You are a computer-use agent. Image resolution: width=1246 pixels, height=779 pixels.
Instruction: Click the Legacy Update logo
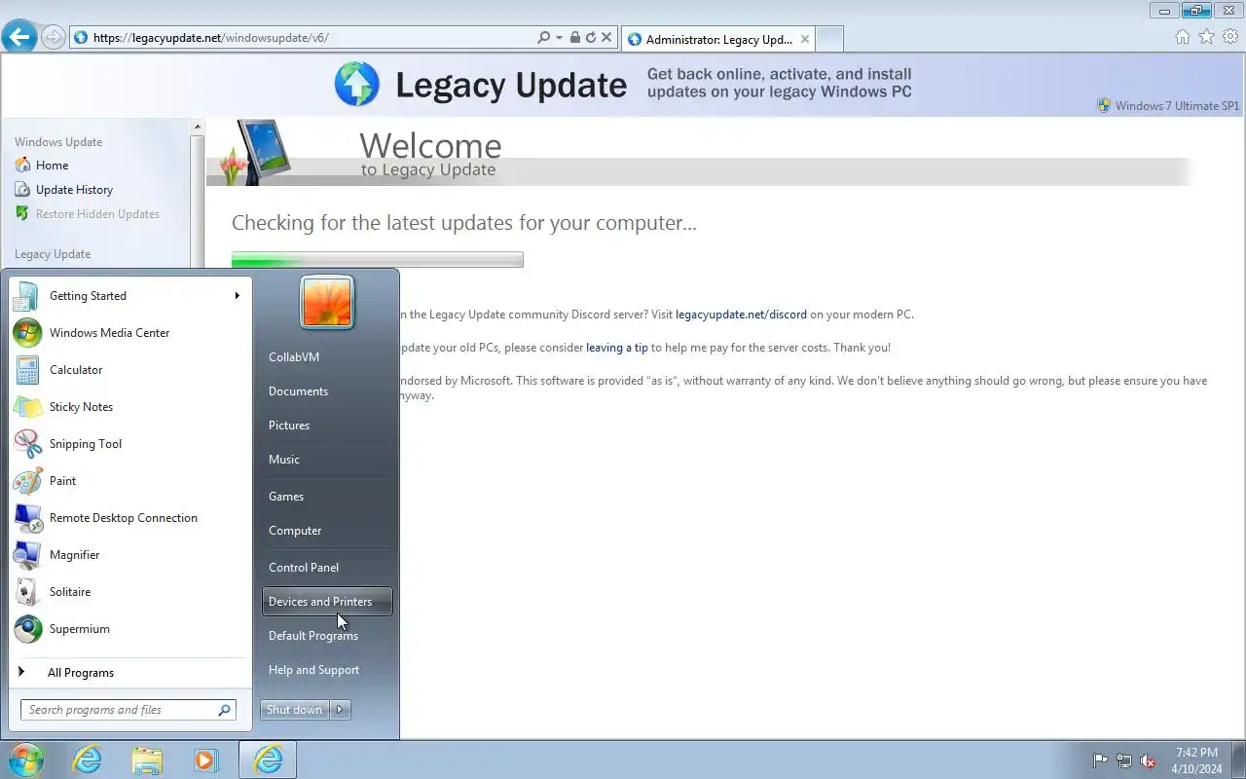pyautogui.click(x=481, y=85)
